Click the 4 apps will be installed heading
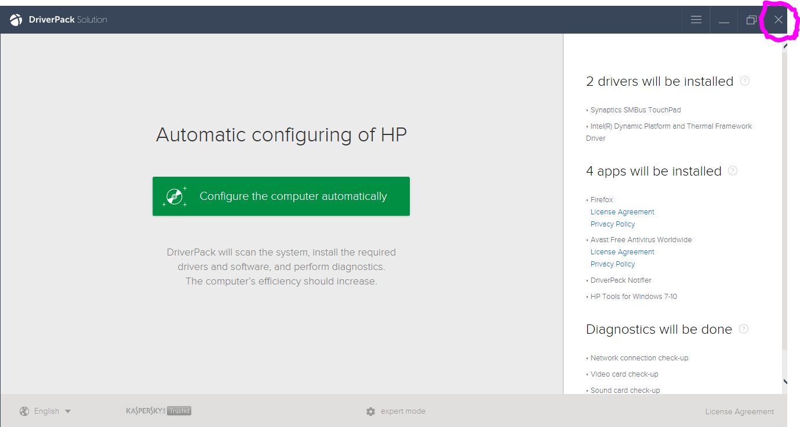The height and width of the screenshot is (427, 800). click(x=654, y=171)
